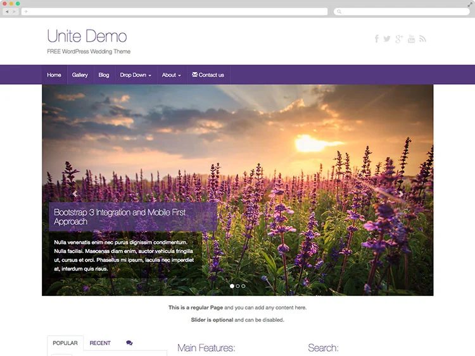475x356 pixels.
Task: Open the Facebook social icon
Action: [376, 39]
